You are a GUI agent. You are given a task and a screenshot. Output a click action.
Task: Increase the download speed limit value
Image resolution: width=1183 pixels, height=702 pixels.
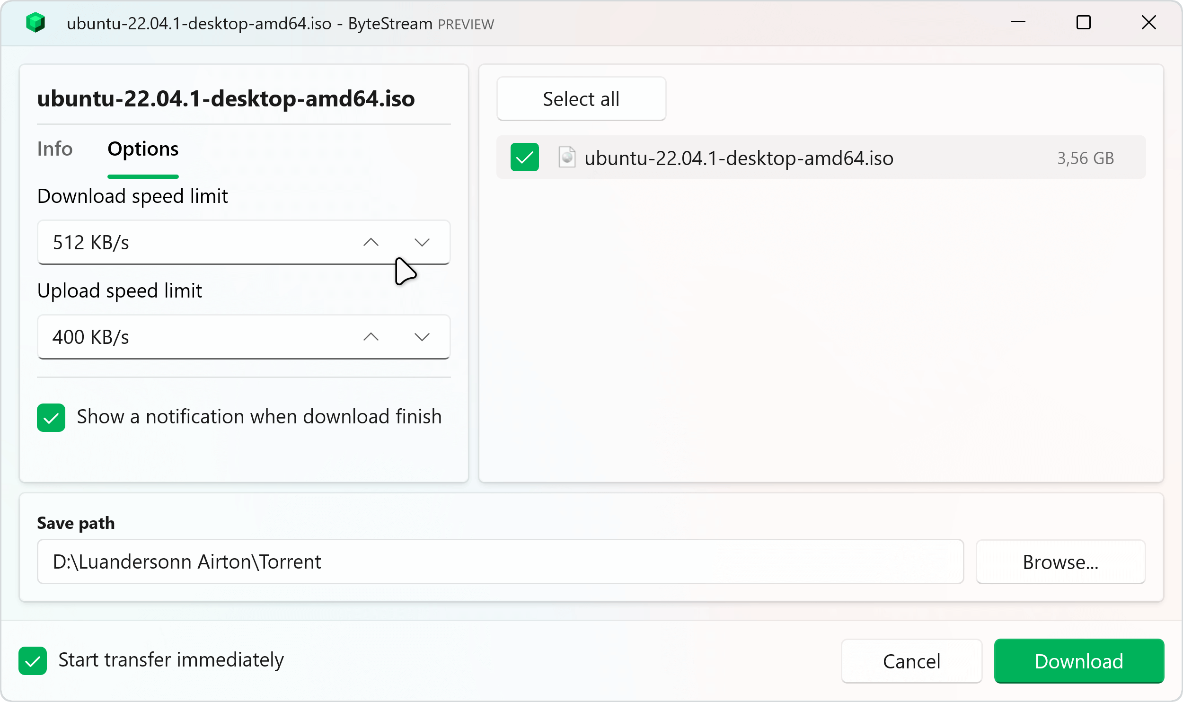(371, 242)
